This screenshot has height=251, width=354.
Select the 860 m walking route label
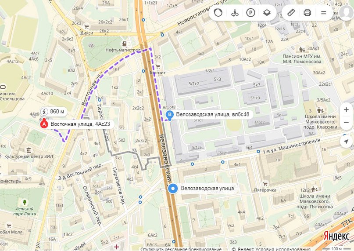[53, 112]
